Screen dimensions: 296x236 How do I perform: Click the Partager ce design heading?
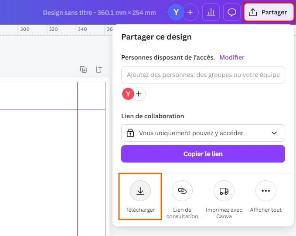(x=157, y=37)
